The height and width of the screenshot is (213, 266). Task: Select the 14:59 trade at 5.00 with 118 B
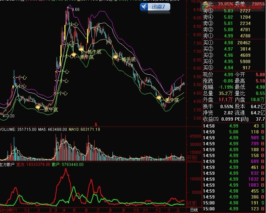pyautogui.click(x=234, y=132)
